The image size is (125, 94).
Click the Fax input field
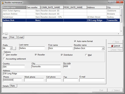pos(70,80)
